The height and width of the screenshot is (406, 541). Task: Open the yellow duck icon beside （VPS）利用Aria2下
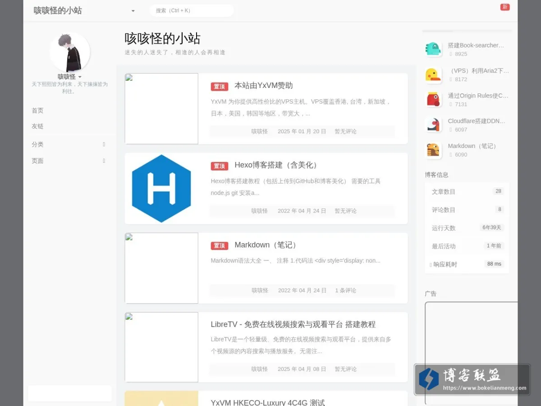coord(433,74)
